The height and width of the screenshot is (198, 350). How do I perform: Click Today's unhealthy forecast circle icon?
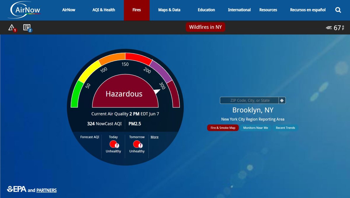click(113, 144)
